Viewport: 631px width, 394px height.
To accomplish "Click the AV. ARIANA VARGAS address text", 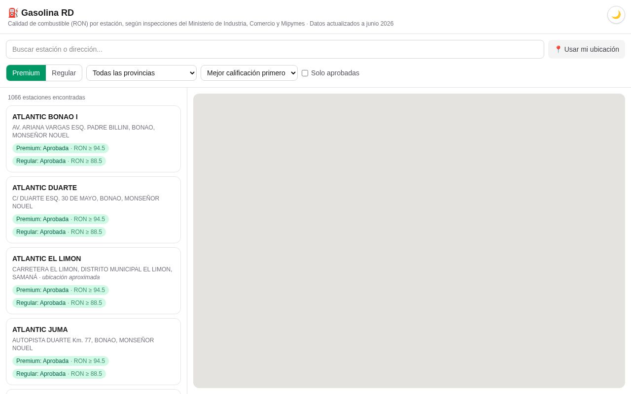I will coord(84,131).
